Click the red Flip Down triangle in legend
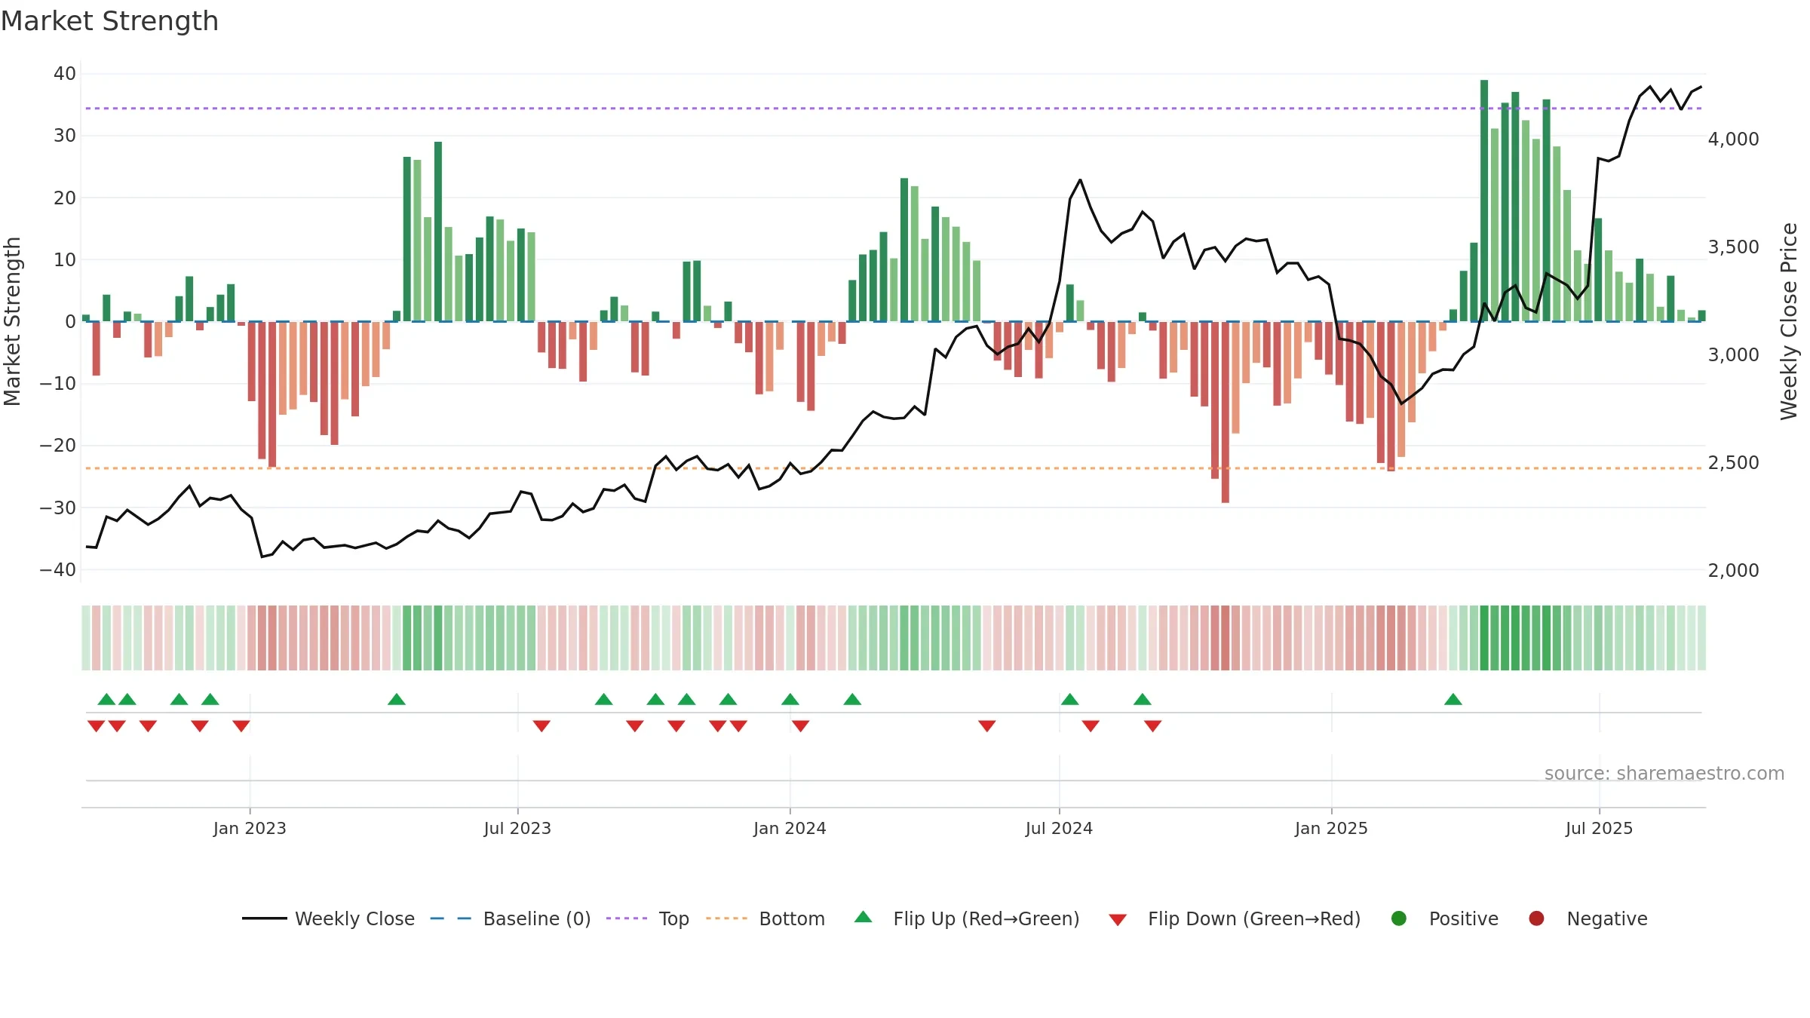 (x=1118, y=920)
